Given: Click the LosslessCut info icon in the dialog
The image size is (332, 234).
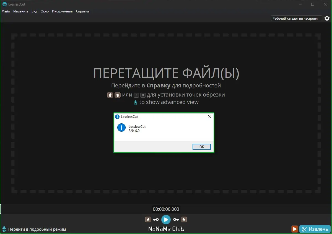Looking at the screenshot, I should tap(121, 128).
